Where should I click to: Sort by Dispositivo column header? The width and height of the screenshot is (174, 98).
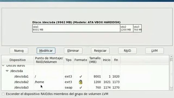click(x=18, y=60)
